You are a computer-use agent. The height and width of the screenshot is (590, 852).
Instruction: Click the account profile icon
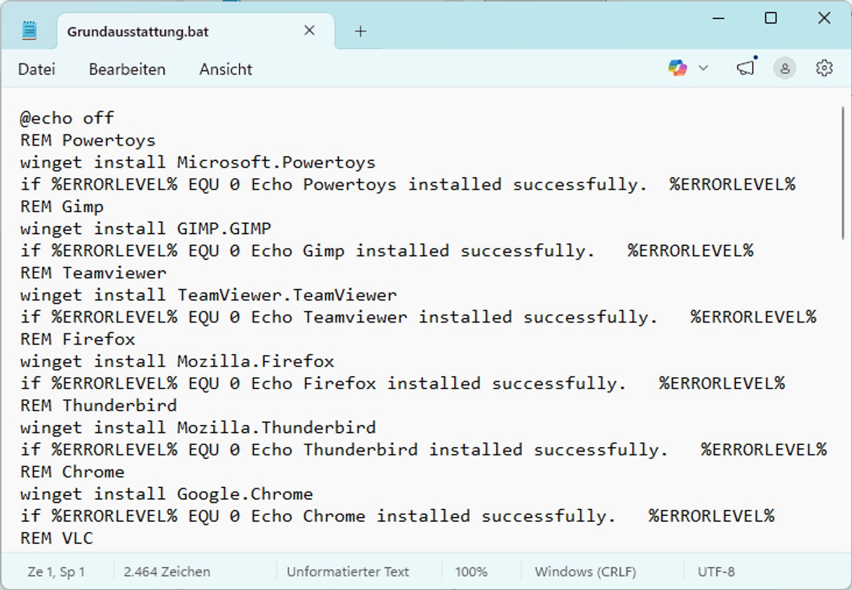[785, 68]
